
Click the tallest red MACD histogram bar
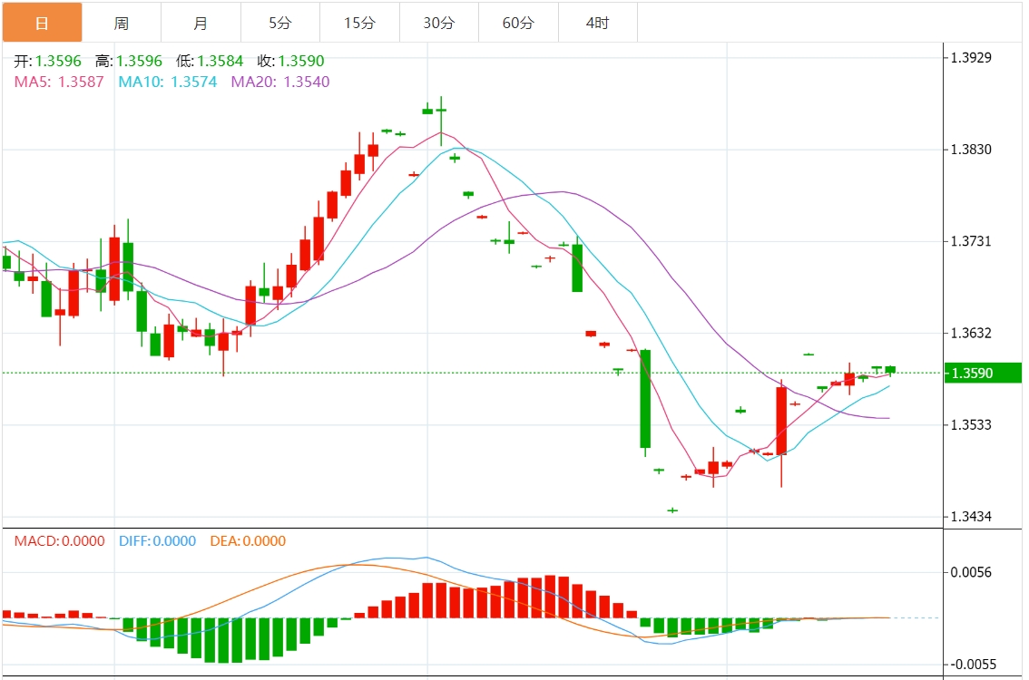pos(551,597)
